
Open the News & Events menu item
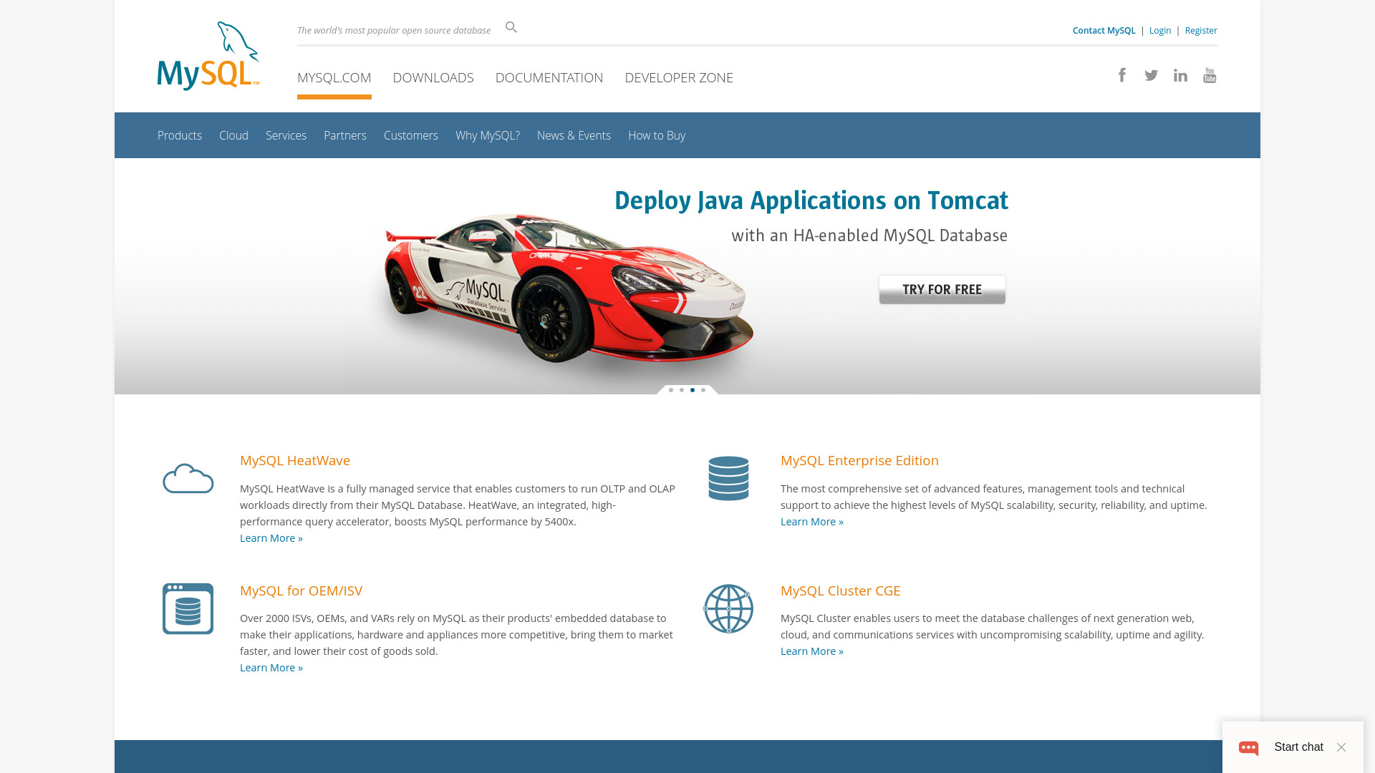click(574, 135)
